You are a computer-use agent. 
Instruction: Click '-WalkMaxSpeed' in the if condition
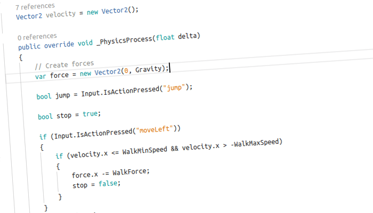(x=255, y=143)
